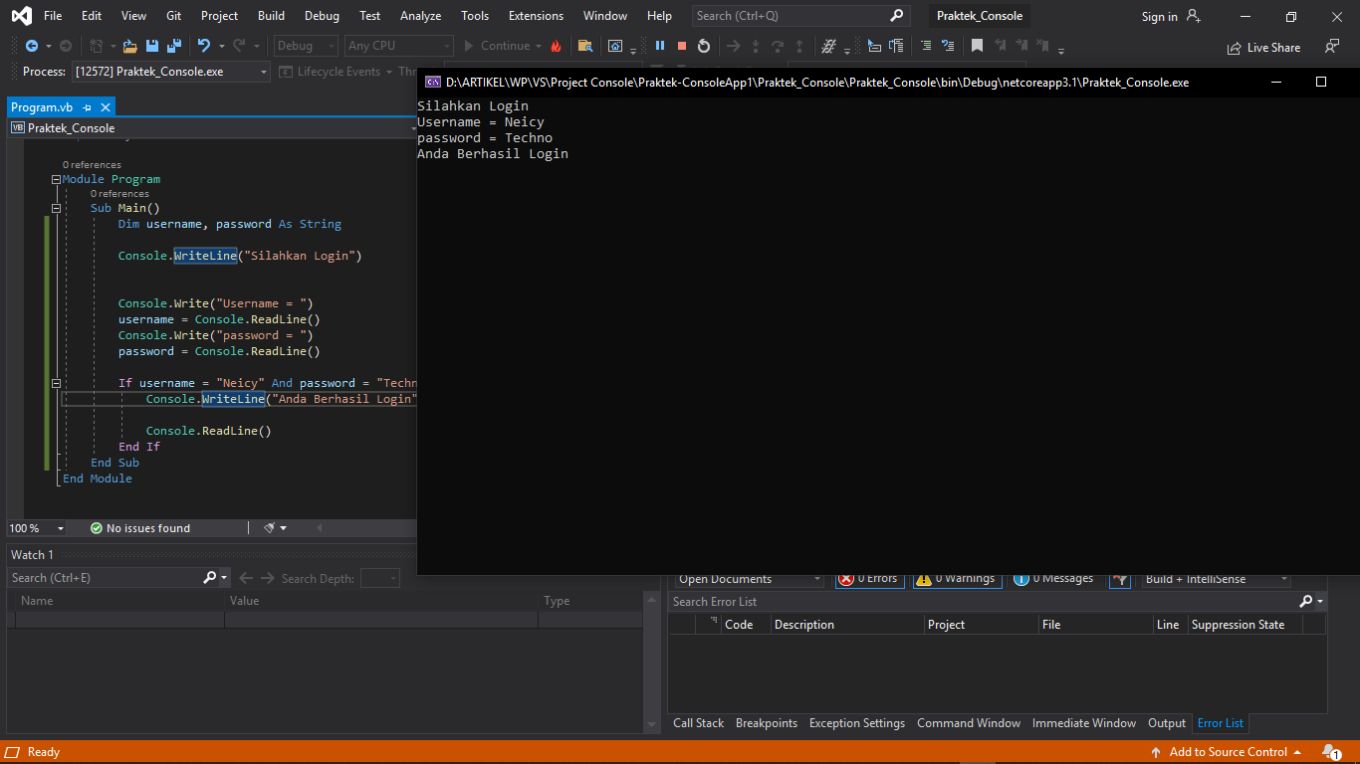Sort Error List by the Description column
Screen dimensions: 1360x764
846,625
